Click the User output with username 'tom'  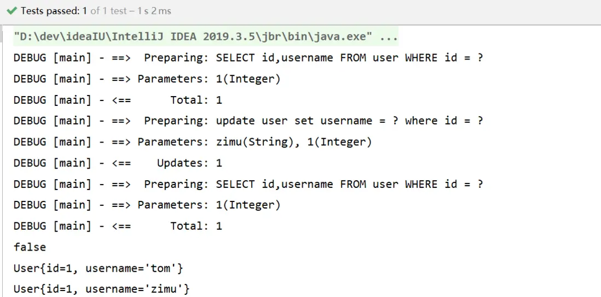pyautogui.click(x=99, y=268)
